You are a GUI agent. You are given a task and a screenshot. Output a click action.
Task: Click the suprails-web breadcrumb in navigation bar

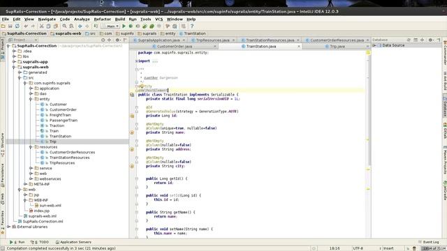pos(66,33)
